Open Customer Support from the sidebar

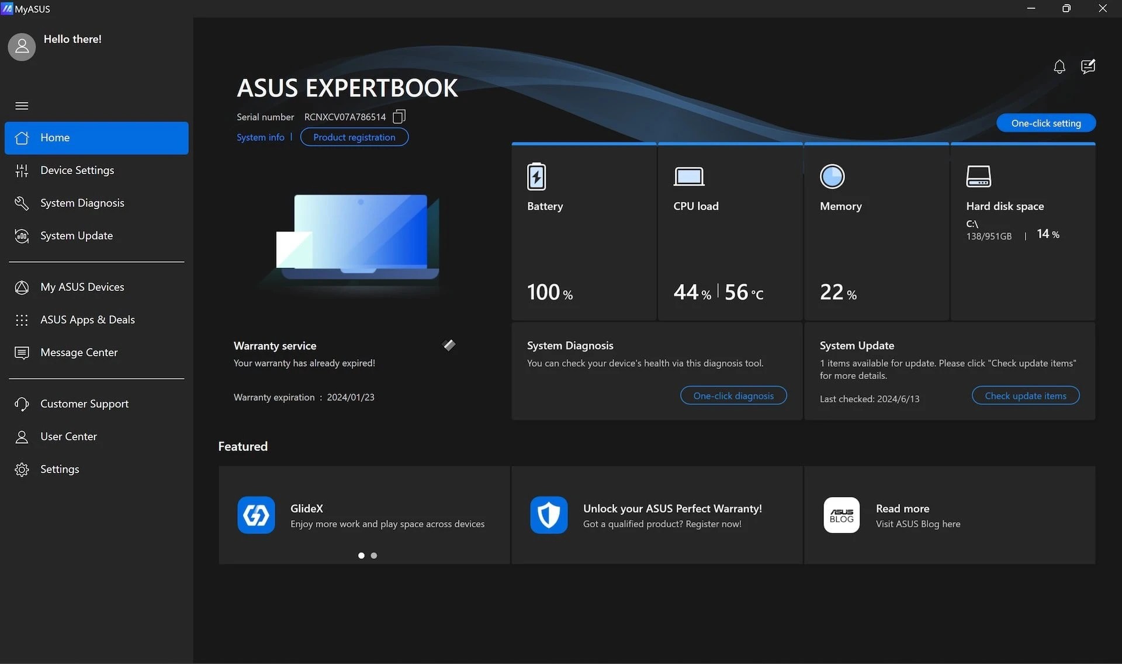click(84, 404)
